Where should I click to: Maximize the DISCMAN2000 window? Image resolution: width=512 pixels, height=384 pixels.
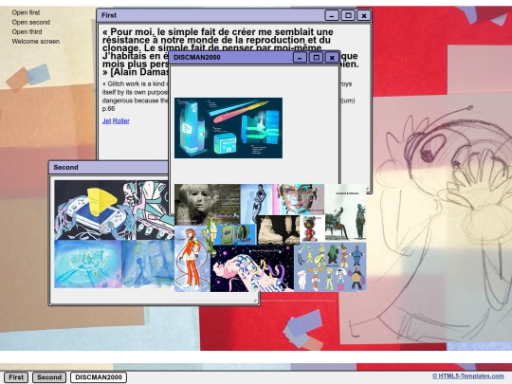316,58
